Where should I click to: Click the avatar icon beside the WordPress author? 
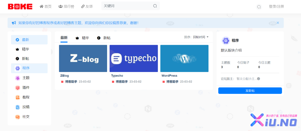coord(164,81)
